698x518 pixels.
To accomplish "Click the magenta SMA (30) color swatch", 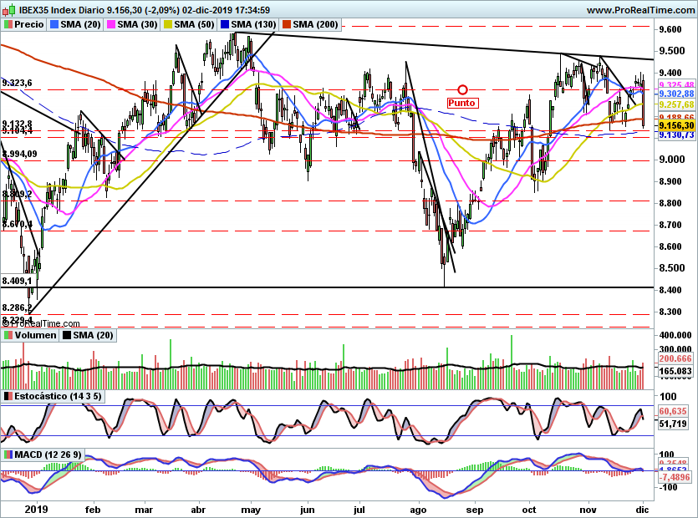I will point(111,24).
